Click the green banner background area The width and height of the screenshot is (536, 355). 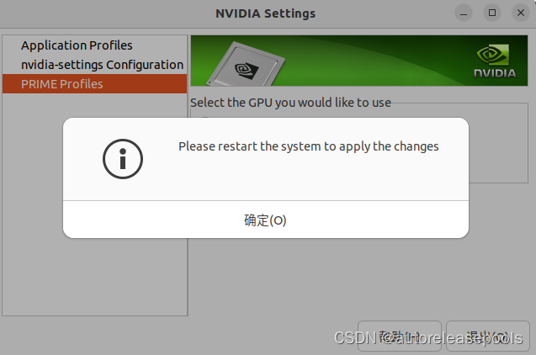pyautogui.click(x=376, y=60)
